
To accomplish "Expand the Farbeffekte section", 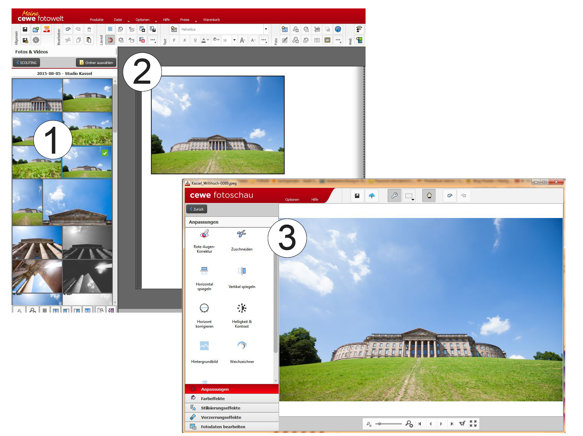I will [232, 399].
